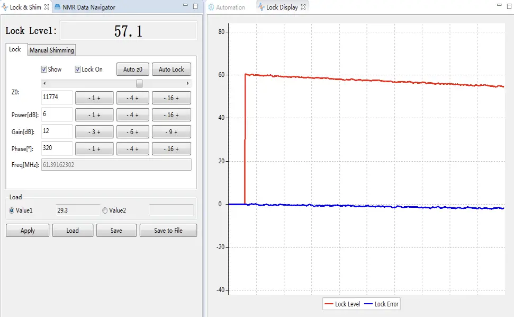Maximize the left panel view
The image size is (514, 317).
click(195, 6)
